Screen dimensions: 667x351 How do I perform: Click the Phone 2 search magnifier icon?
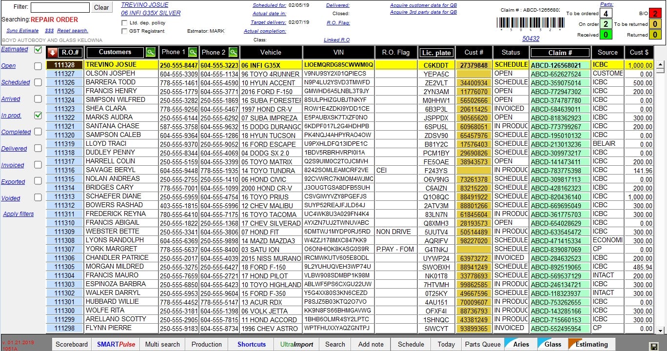(234, 52)
